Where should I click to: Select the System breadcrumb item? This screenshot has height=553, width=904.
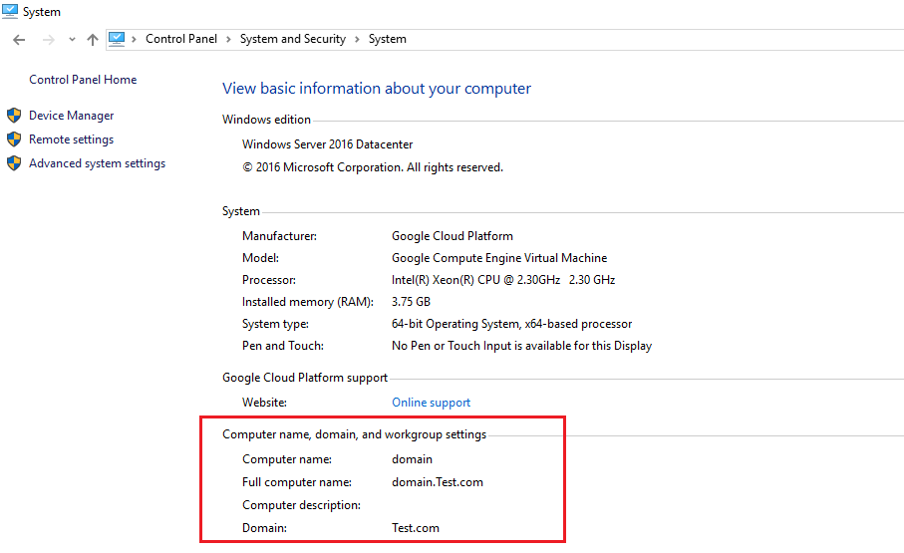pyautogui.click(x=388, y=39)
